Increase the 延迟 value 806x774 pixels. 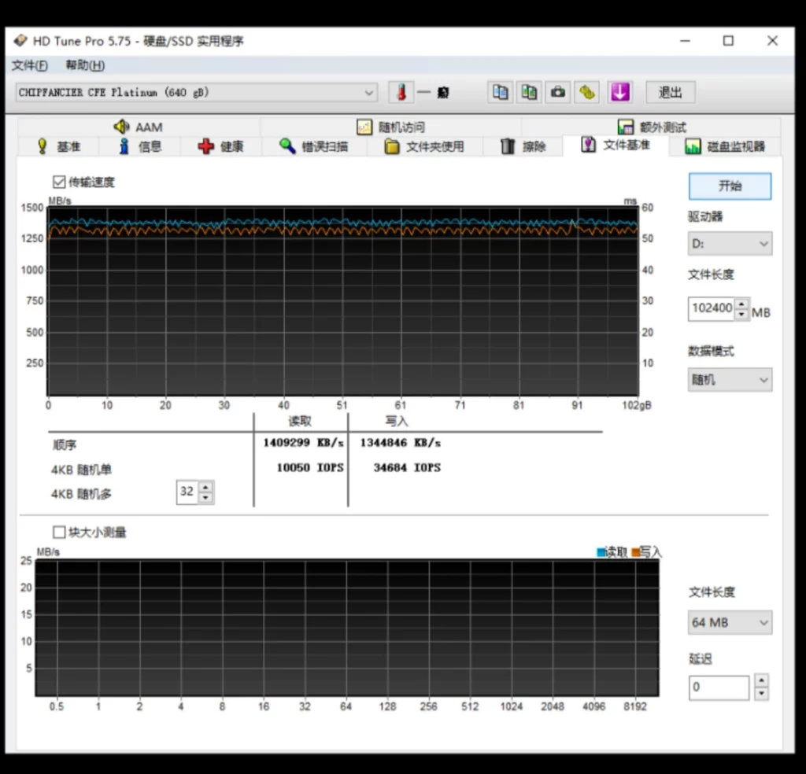point(761,680)
